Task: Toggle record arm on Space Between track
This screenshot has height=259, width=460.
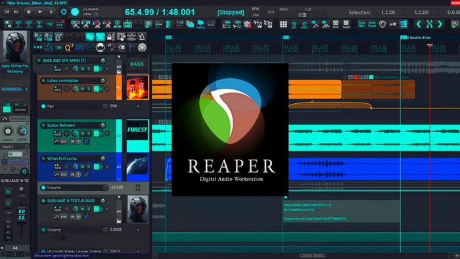Action: pos(43,126)
